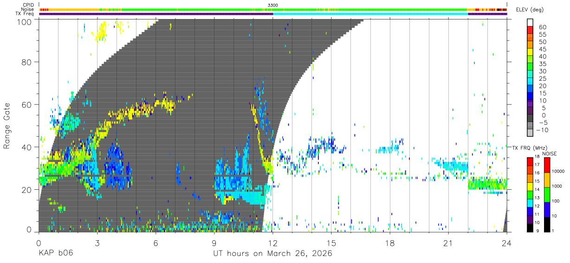
Task: Click the 9 hour tick on time axis
Action: point(214,243)
